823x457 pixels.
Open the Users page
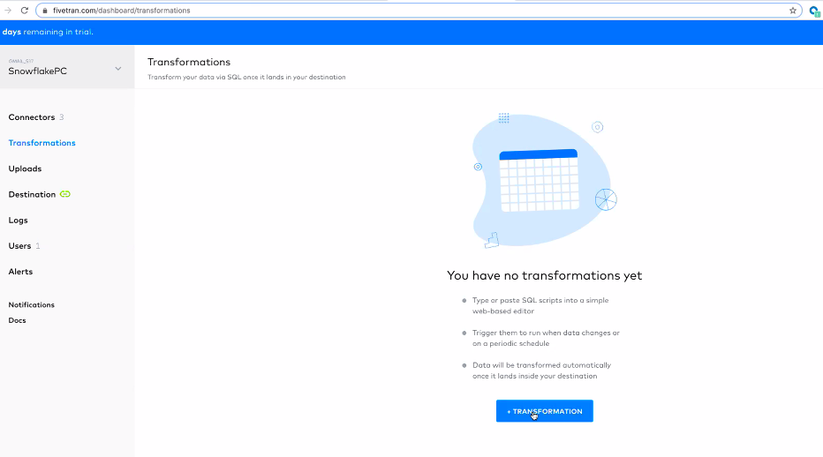[19, 246]
